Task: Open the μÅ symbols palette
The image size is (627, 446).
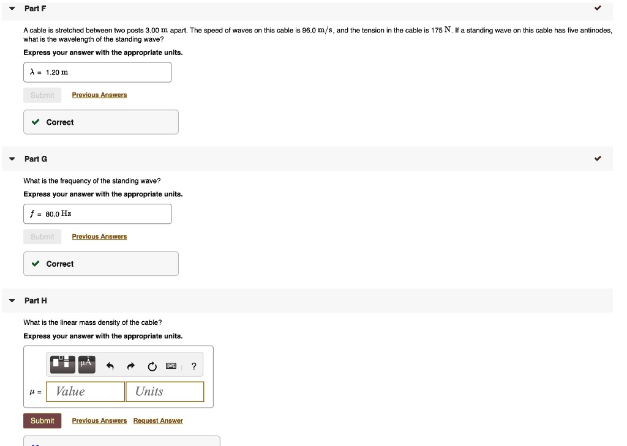Action: click(x=87, y=363)
